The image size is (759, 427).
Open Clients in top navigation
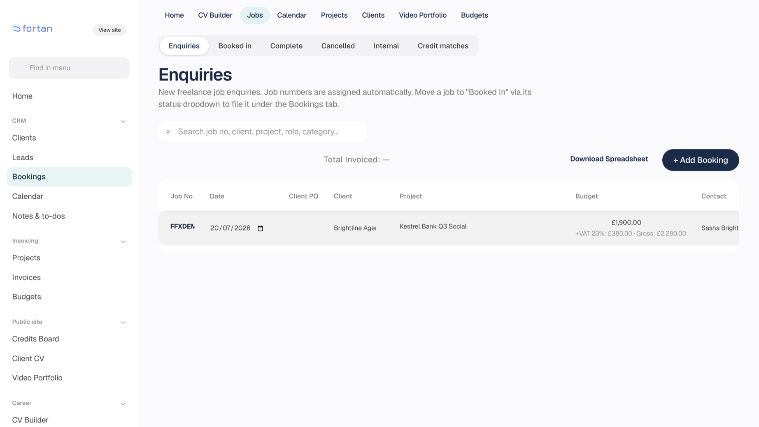point(373,15)
